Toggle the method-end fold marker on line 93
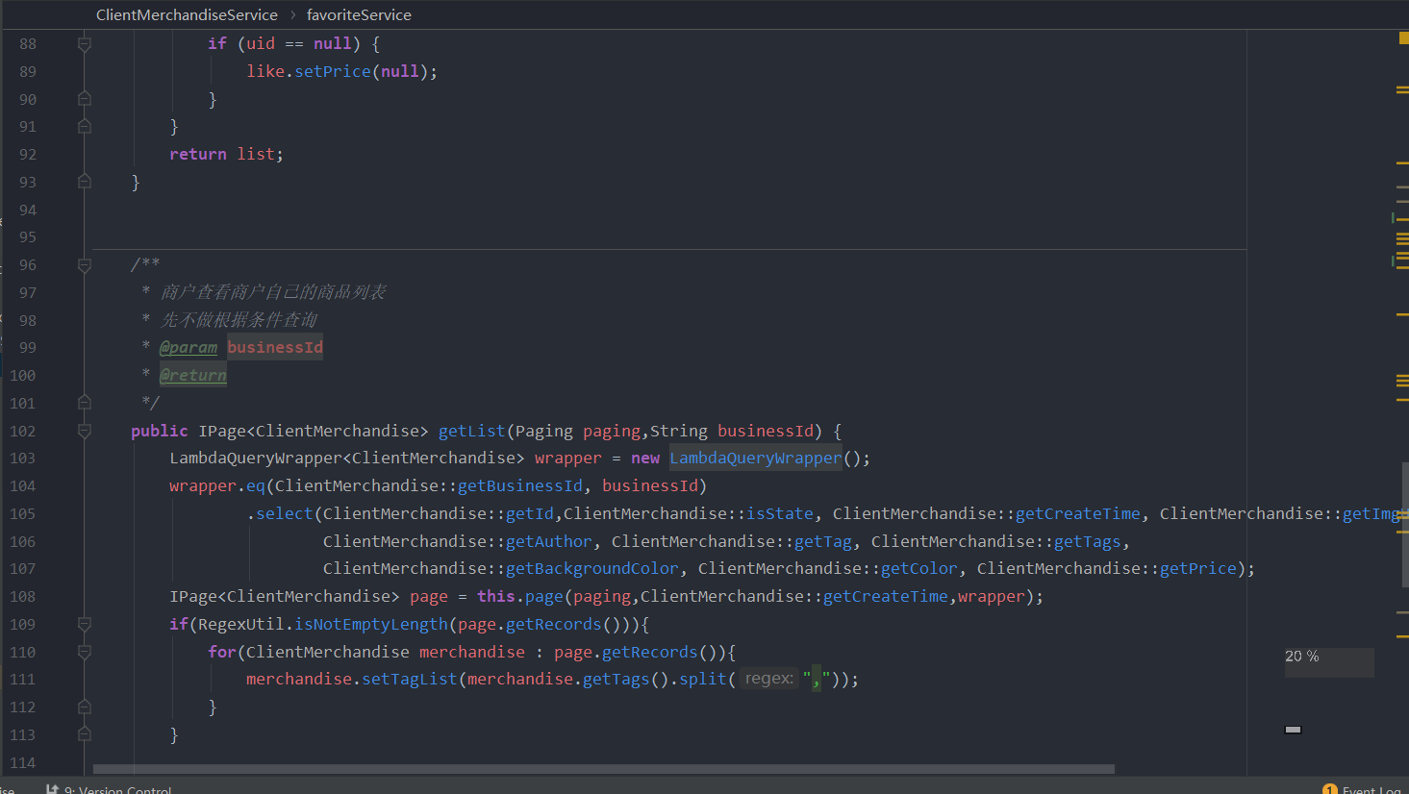 [x=85, y=182]
